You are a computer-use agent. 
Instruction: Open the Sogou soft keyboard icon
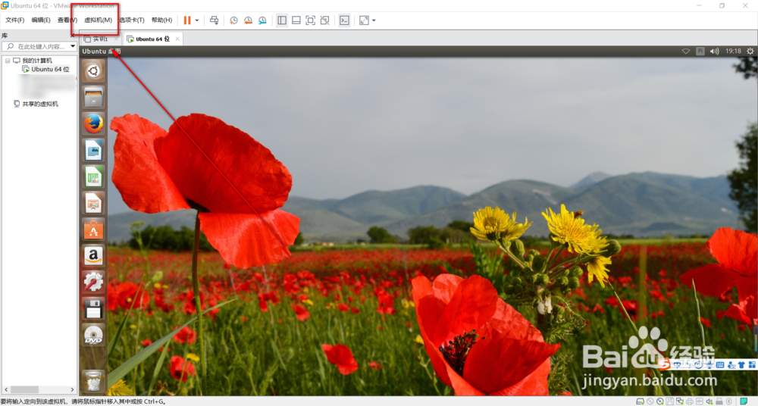point(720,365)
